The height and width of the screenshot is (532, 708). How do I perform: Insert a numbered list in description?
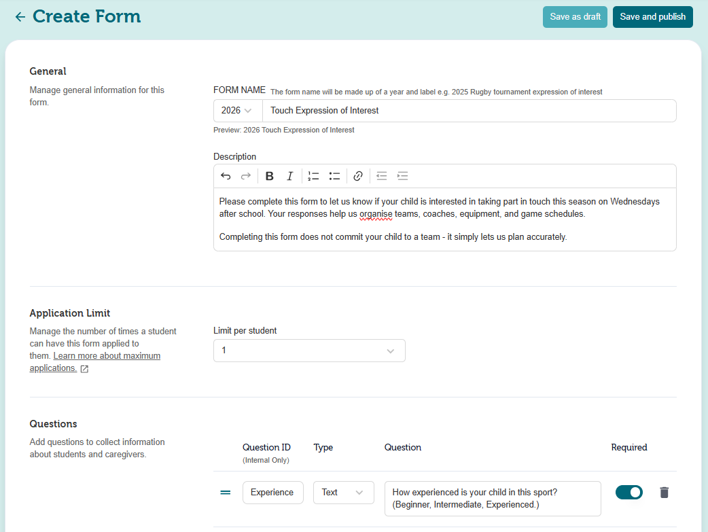(x=313, y=176)
